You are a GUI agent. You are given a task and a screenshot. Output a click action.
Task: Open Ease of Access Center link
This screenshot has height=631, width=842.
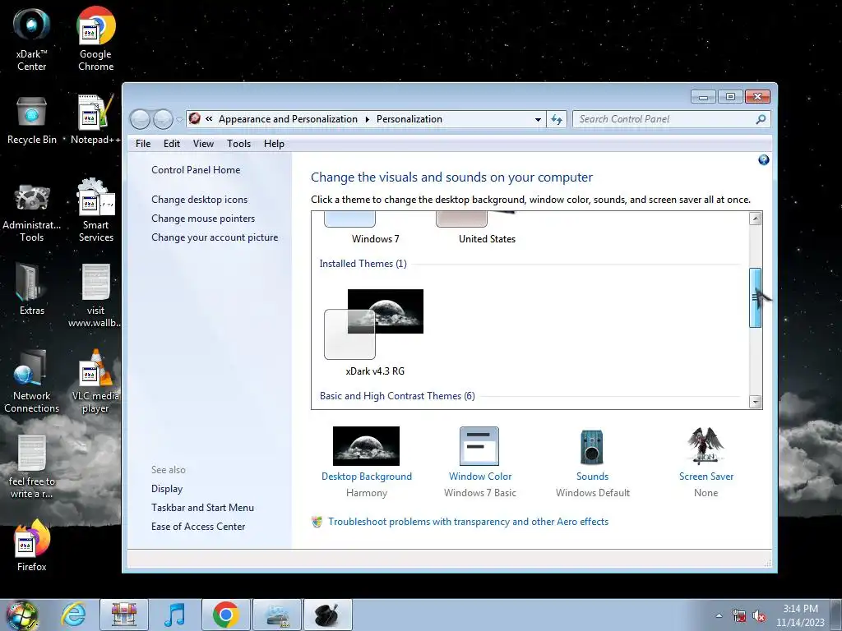point(198,527)
